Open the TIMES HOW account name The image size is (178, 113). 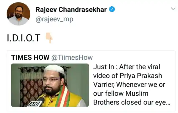pos(30,57)
